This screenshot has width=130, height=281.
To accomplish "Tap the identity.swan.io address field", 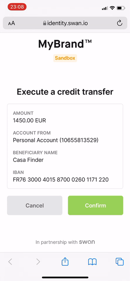I will pyautogui.click(x=65, y=23).
